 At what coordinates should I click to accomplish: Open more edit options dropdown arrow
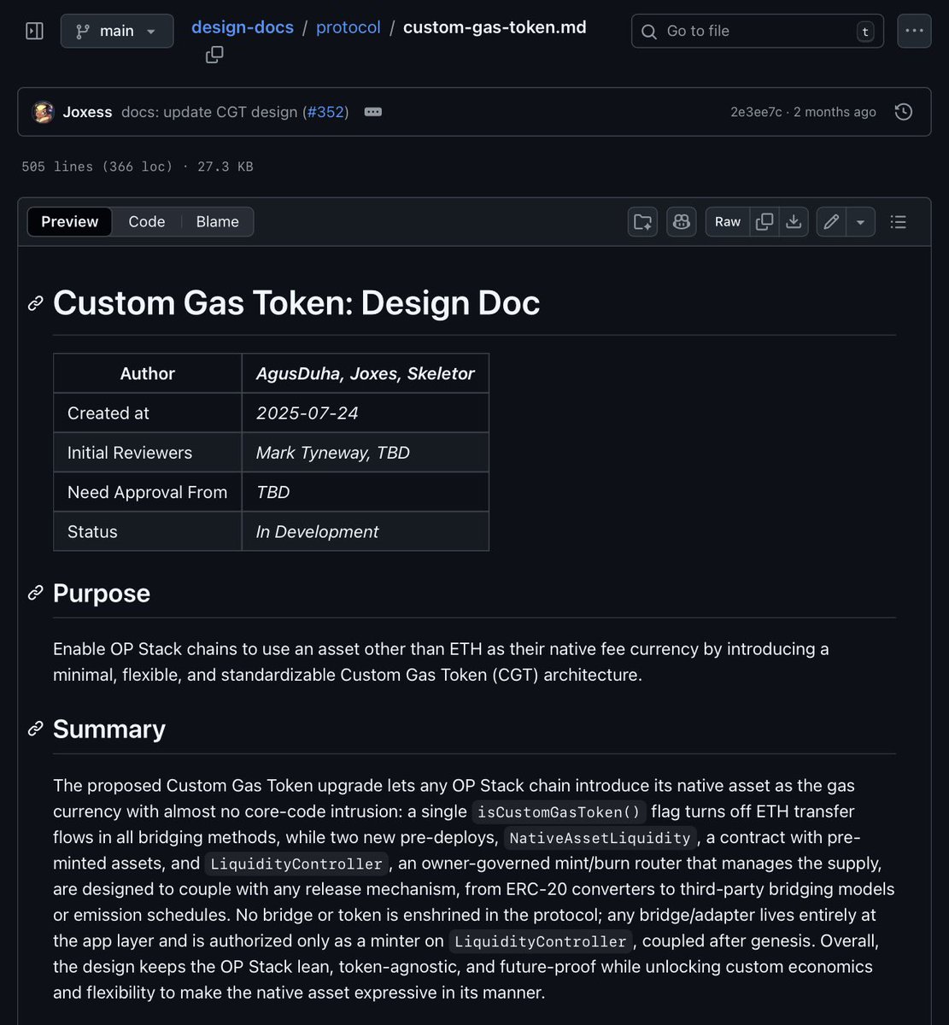pos(860,222)
